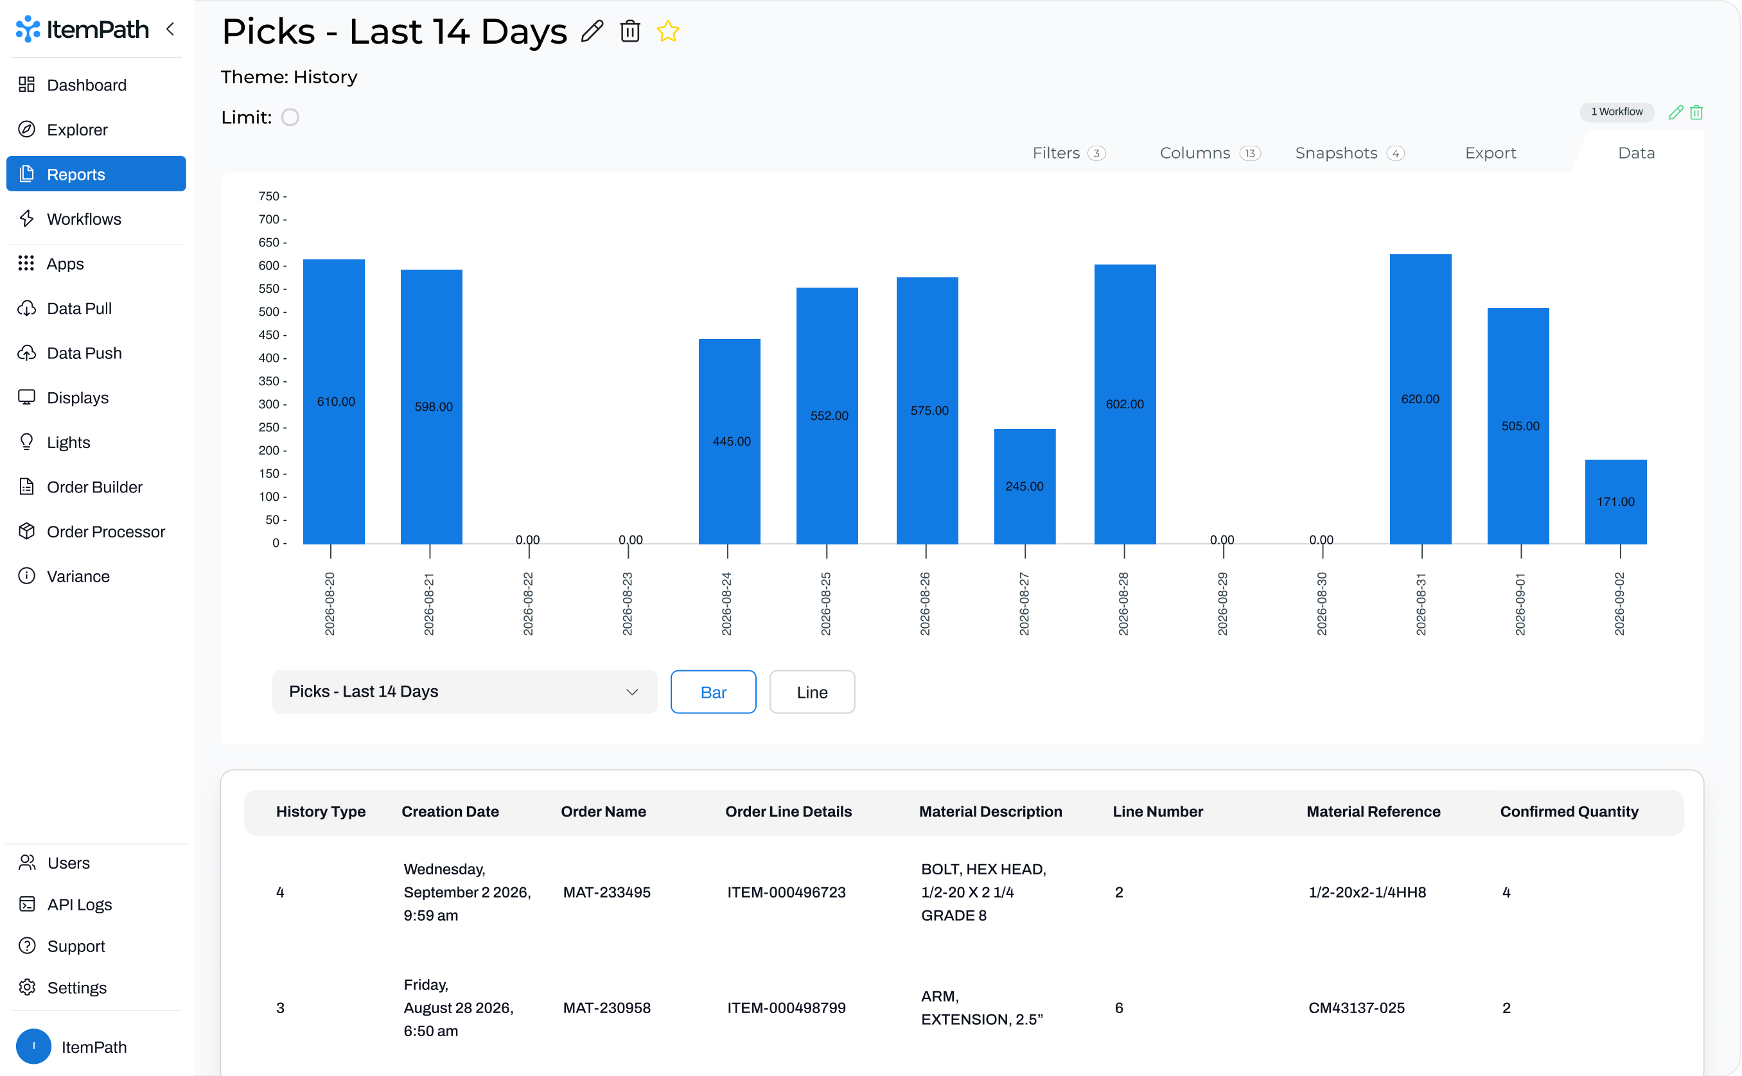The width and height of the screenshot is (1742, 1076).
Task: Open Order Builder in sidebar
Action: coord(96,487)
